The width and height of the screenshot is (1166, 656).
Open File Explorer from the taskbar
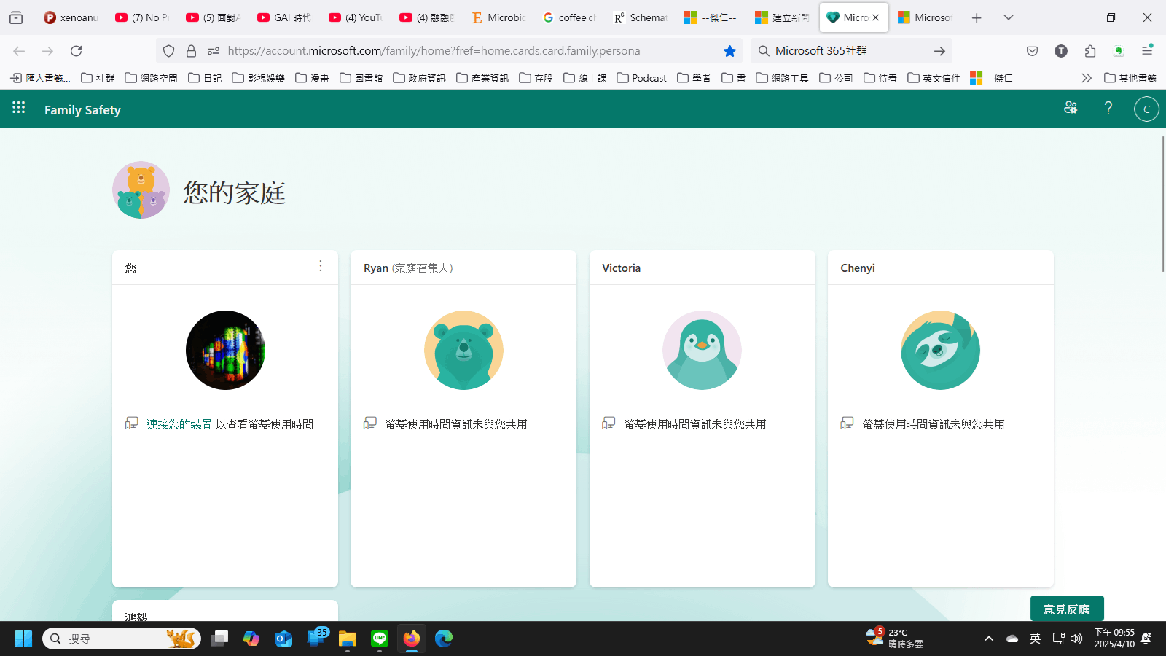348,639
